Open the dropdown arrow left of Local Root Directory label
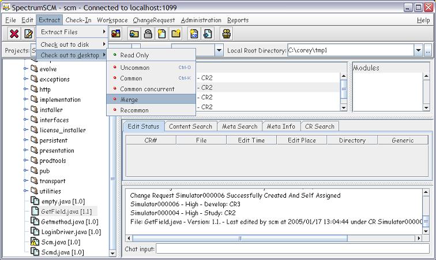This screenshot has width=436, height=260. 219,50
